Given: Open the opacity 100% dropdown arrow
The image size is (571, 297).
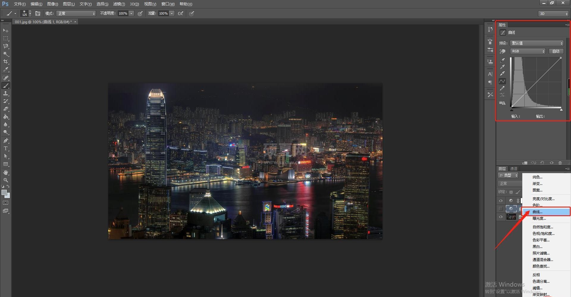Looking at the screenshot, I should (131, 13).
